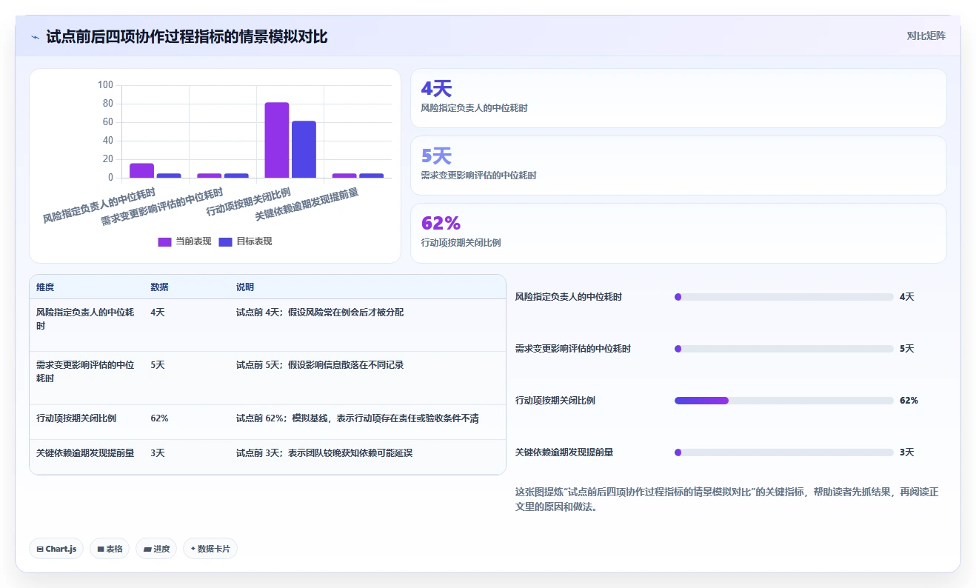Screen dimensions: 976x588
Task: Click description 试点前 4天；假设风险常在例会后才被分配
Action: (320, 313)
